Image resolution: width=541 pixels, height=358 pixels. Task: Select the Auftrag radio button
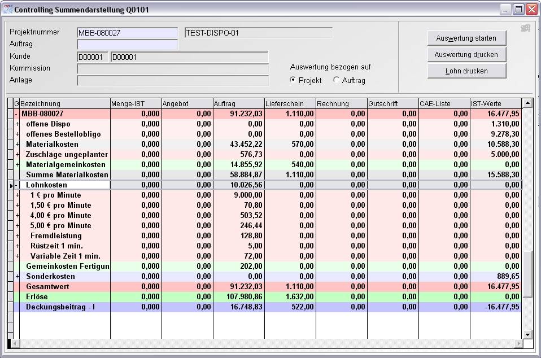coord(337,80)
